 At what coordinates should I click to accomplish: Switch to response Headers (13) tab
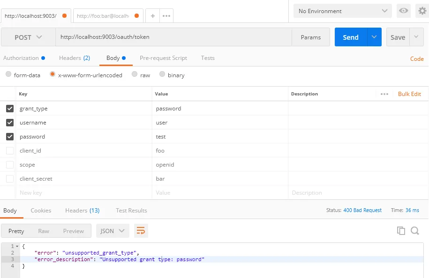coord(83,211)
